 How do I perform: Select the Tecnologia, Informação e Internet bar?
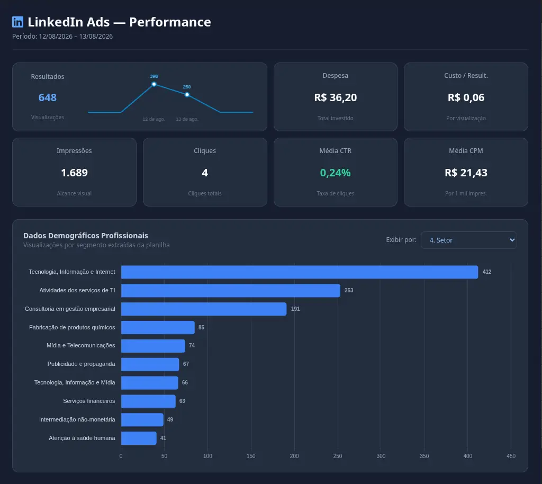pos(300,272)
